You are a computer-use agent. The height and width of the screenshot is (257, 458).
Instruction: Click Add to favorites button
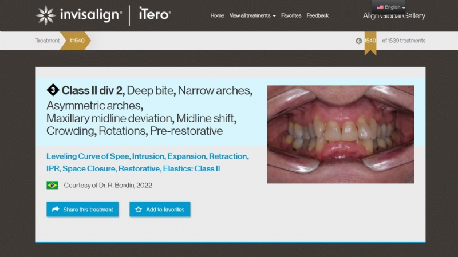click(160, 209)
